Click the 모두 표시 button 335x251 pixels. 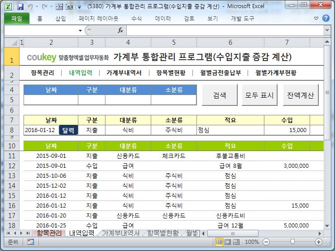tap(259, 95)
